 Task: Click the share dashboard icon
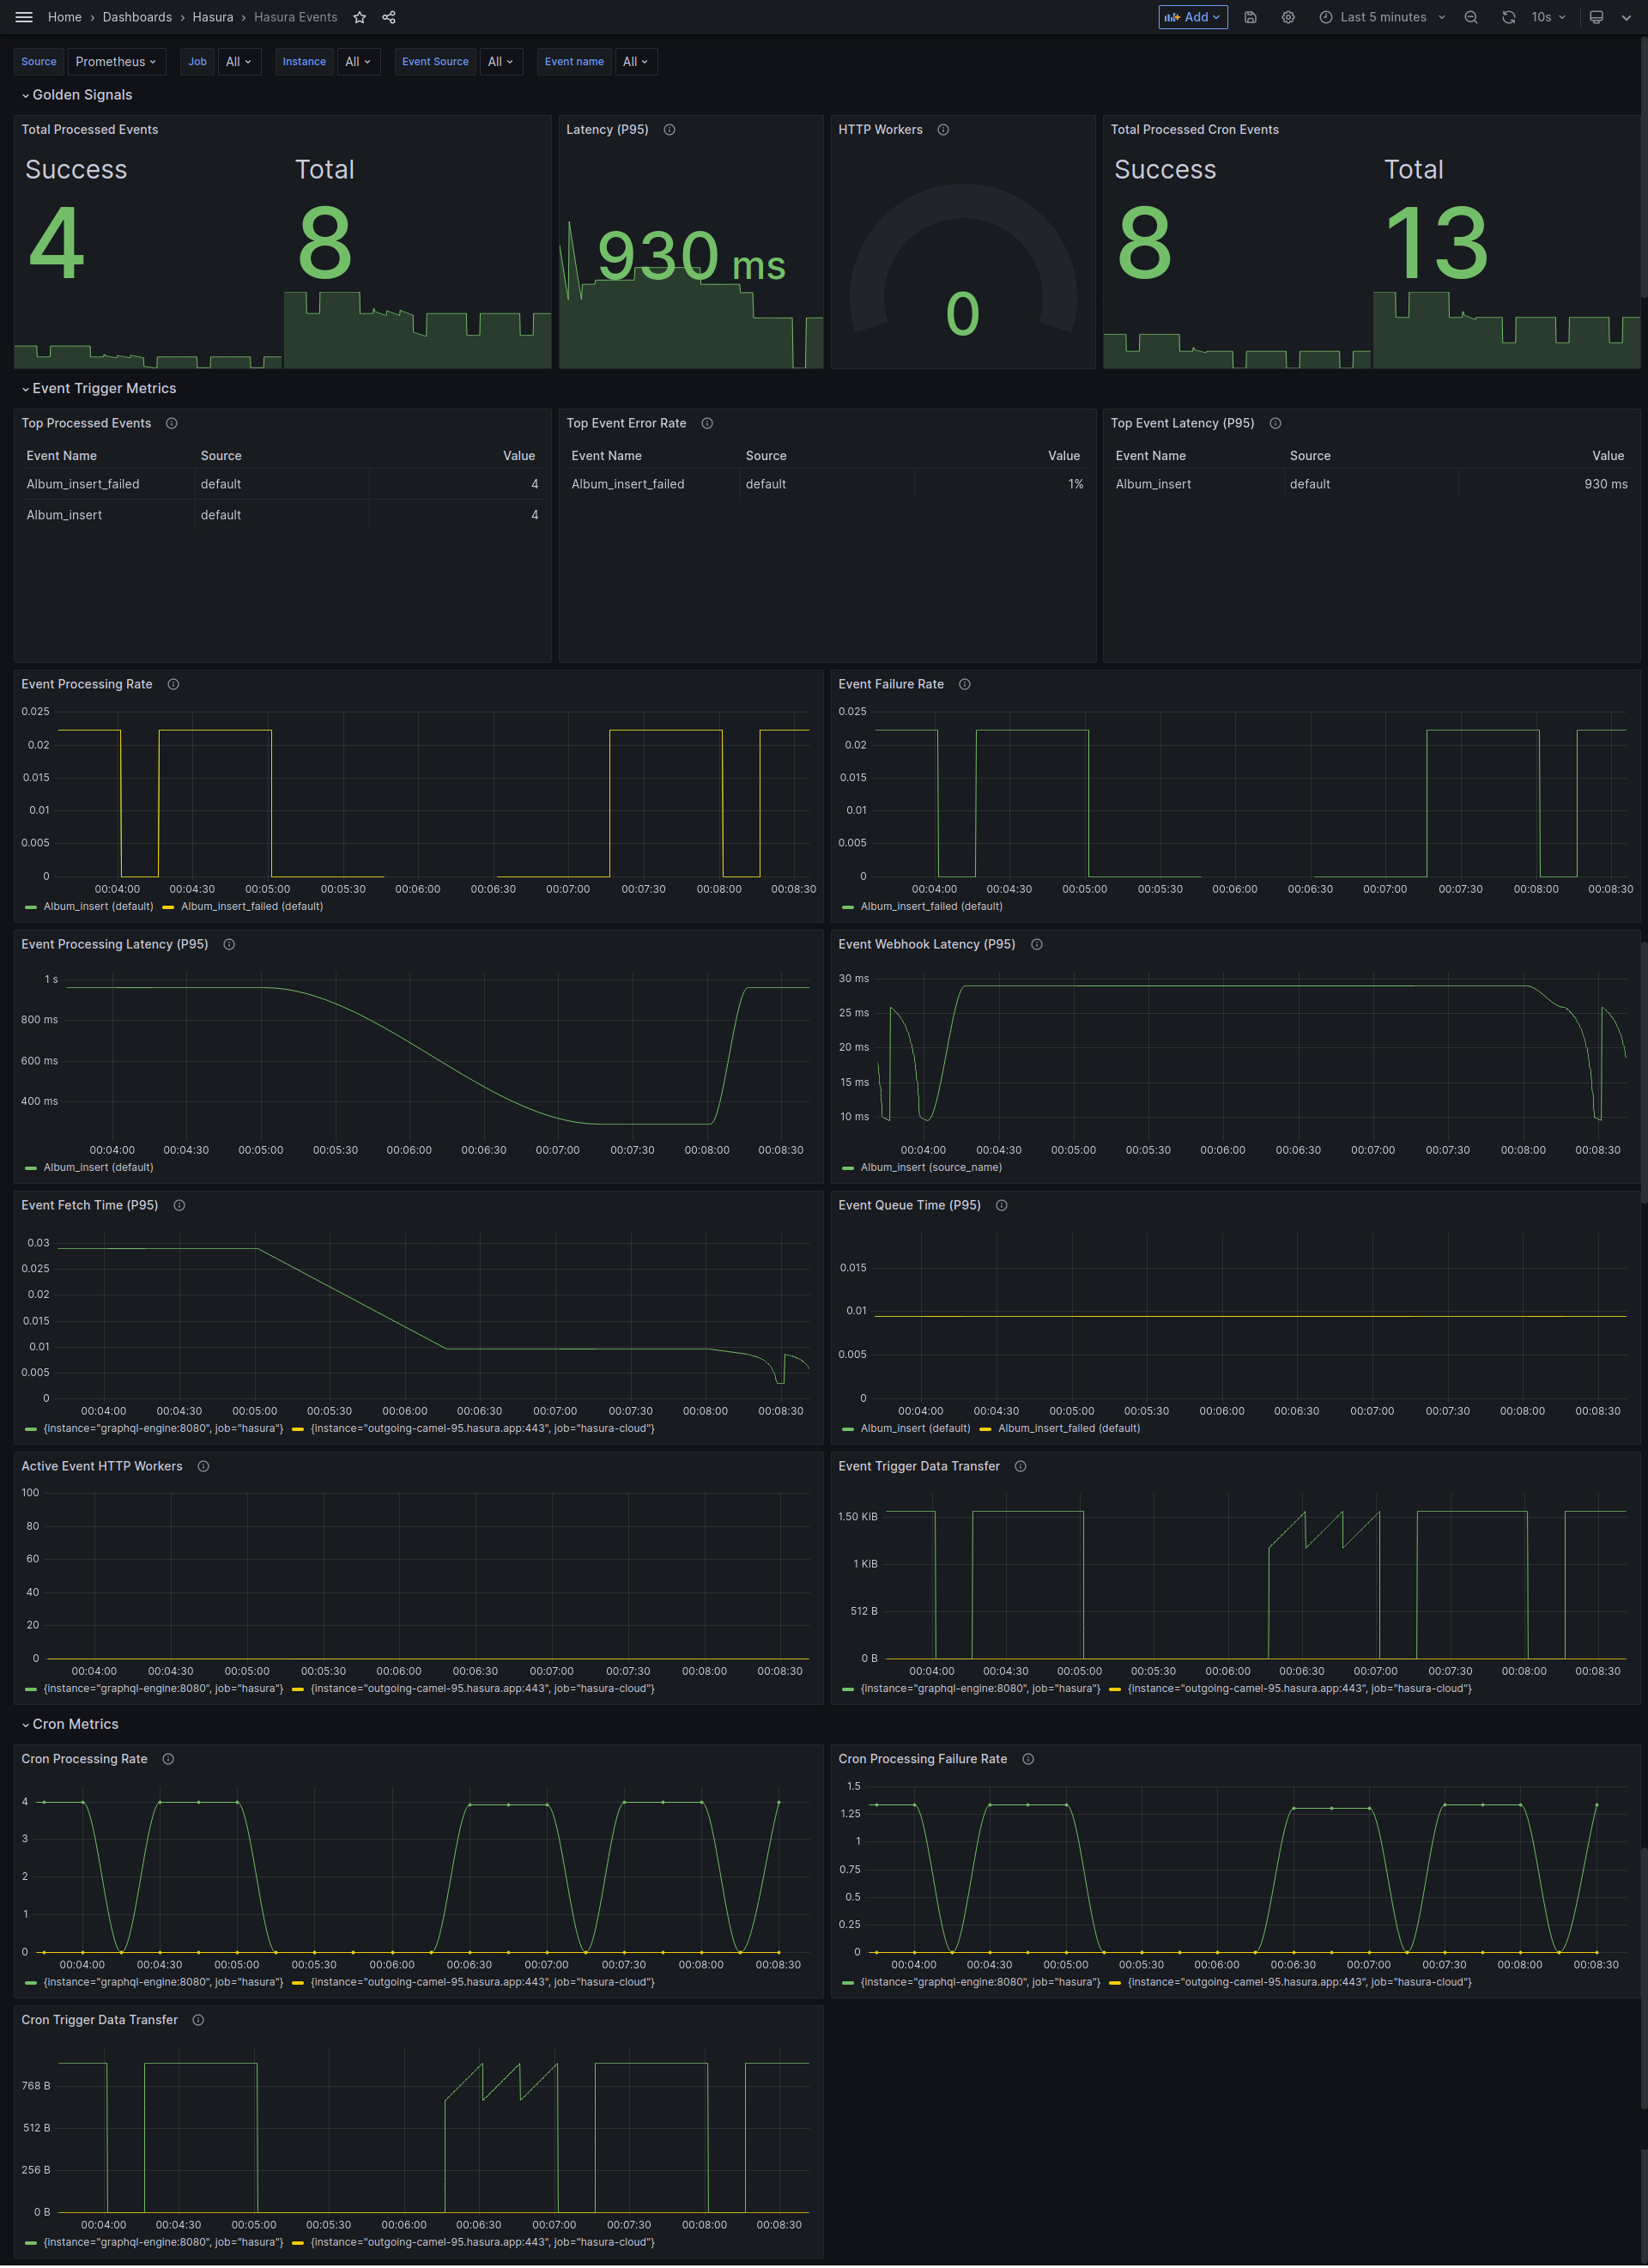(389, 17)
